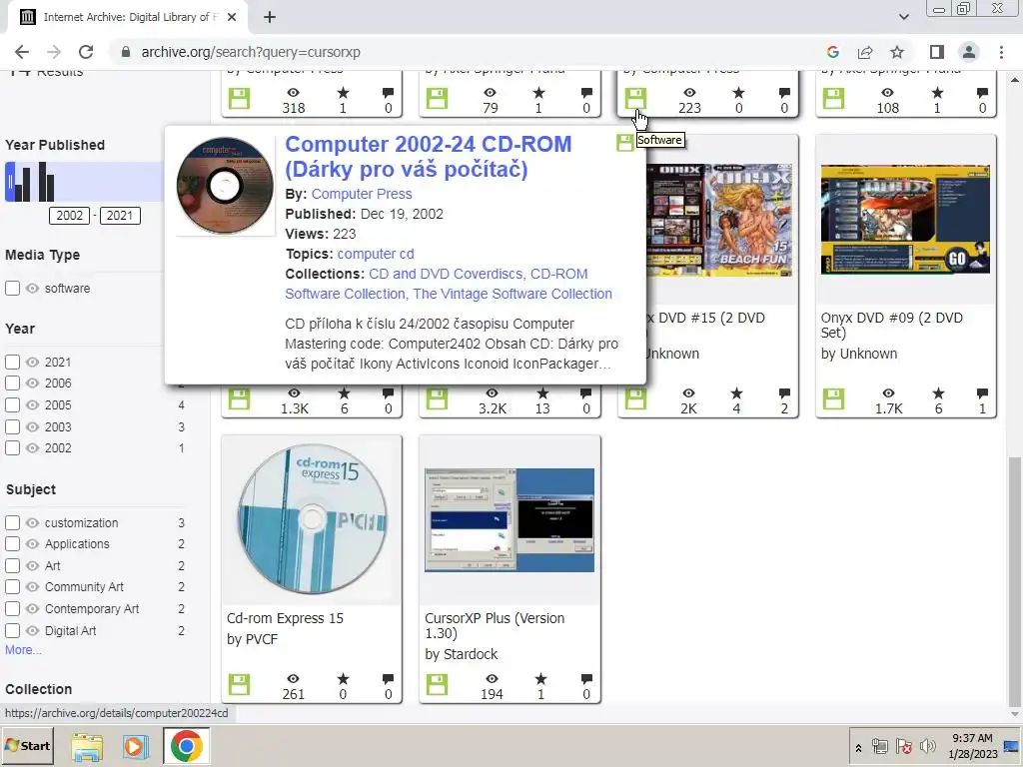The image size is (1023, 767).
Task: Click the reviews bubble on Onyx DVD #15 card
Action: click(x=784, y=393)
